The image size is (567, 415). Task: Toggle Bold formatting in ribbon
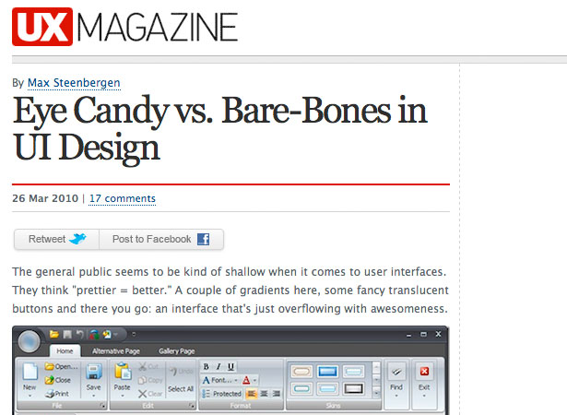(207, 366)
